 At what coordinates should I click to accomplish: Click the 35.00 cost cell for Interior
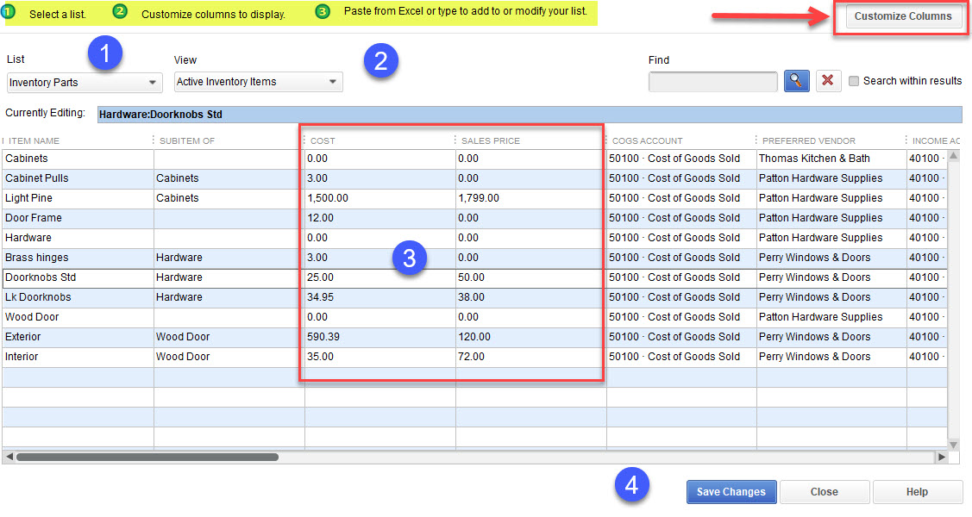(x=380, y=357)
